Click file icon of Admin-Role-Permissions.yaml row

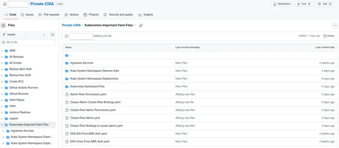click(67, 94)
